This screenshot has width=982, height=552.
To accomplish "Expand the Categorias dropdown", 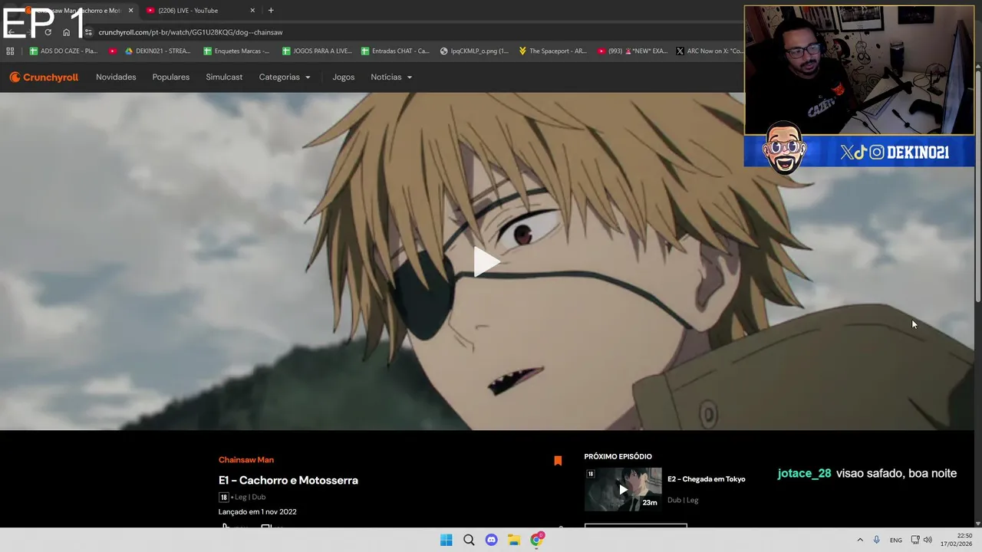I will point(285,77).
